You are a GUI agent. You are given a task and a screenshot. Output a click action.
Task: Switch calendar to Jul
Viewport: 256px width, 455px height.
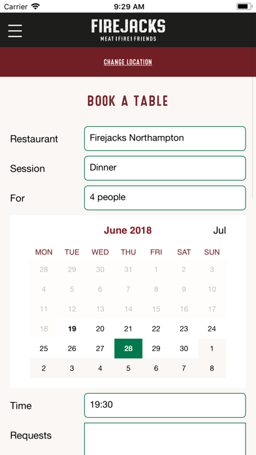219,230
